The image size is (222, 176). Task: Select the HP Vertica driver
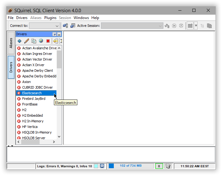[30, 127]
